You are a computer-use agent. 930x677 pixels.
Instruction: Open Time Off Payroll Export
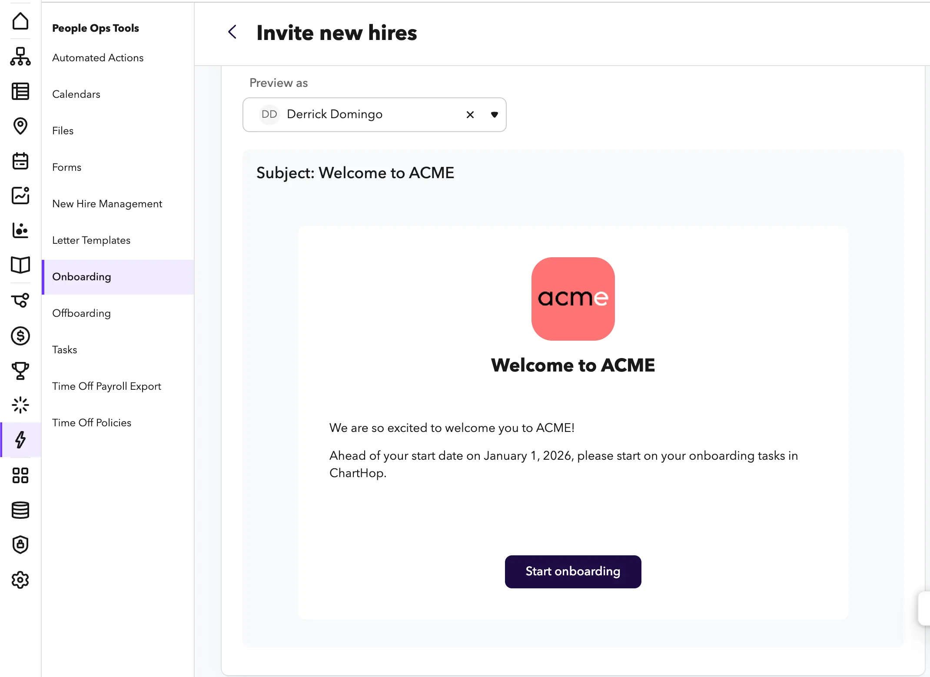coord(106,386)
